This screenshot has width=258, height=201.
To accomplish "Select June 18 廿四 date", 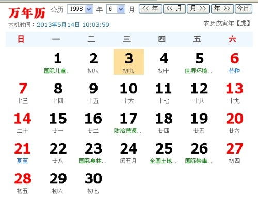I will coord(164,123).
